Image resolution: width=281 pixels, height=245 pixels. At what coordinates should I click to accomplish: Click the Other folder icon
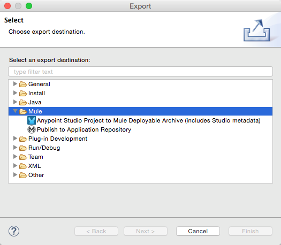(23, 175)
